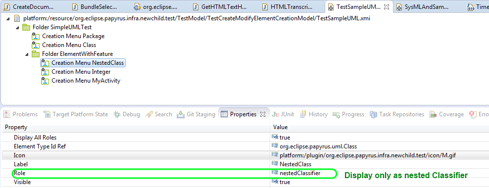The image size is (489, 188).
Task: Close the Properties view
Action: point(263,114)
